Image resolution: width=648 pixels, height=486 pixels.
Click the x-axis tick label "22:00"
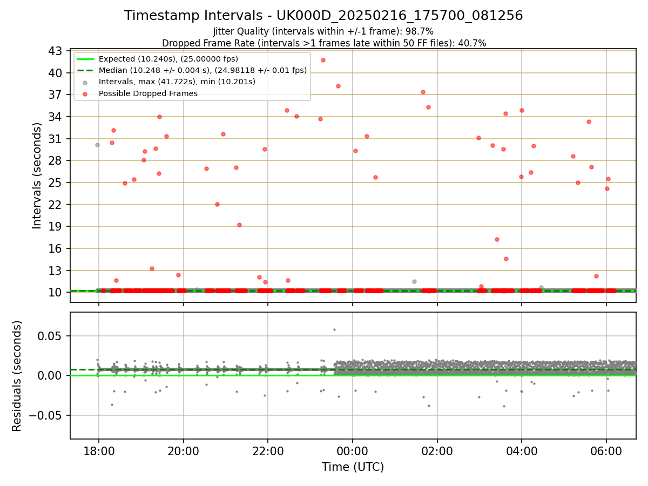pyautogui.click(x=268, y=451)
